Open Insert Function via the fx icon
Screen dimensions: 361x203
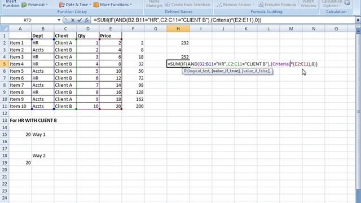tap(86, 20)
